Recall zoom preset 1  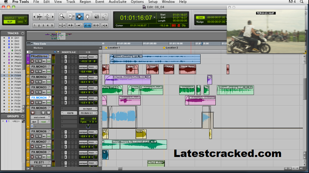point(35,25)
